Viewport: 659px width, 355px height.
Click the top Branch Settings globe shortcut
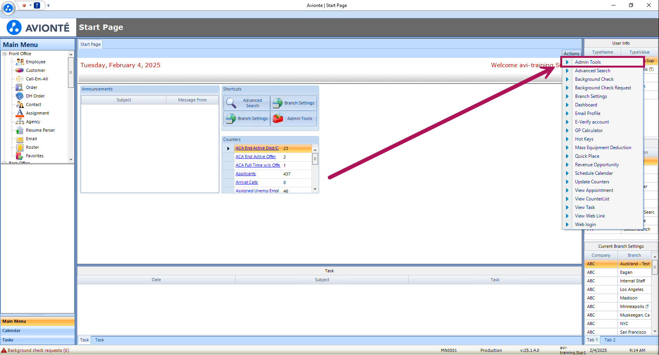pyautogui.click(x=278, y=103)
